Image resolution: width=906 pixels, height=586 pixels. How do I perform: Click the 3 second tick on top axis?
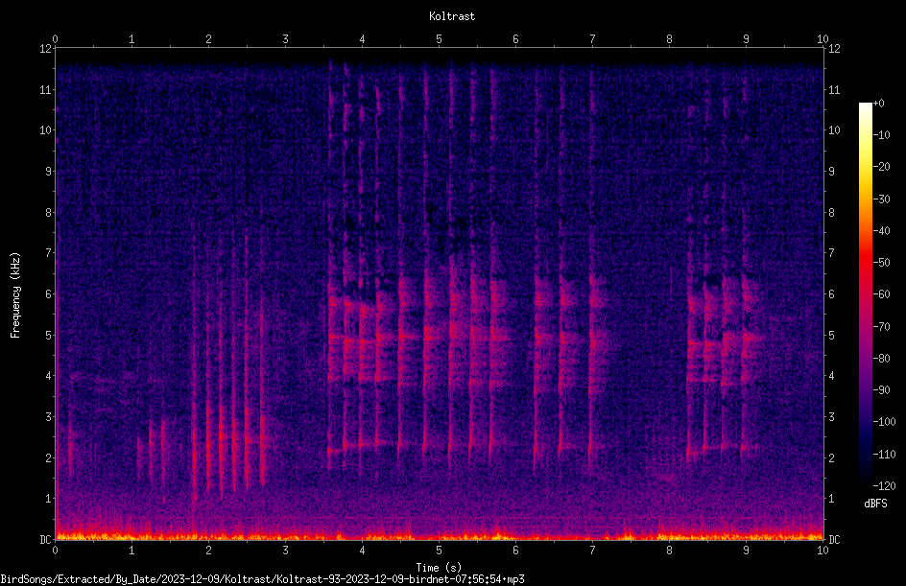(285, 39)
